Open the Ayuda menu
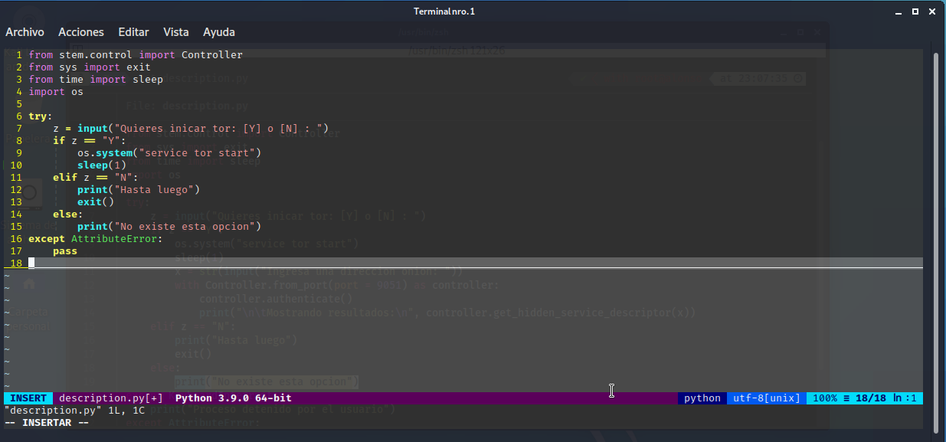Image resolution: width=946 pixels, height=442 pixels. (219, 32)
